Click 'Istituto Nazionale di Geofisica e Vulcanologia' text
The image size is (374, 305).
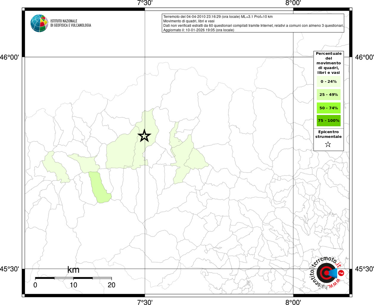tap(71, 23)
